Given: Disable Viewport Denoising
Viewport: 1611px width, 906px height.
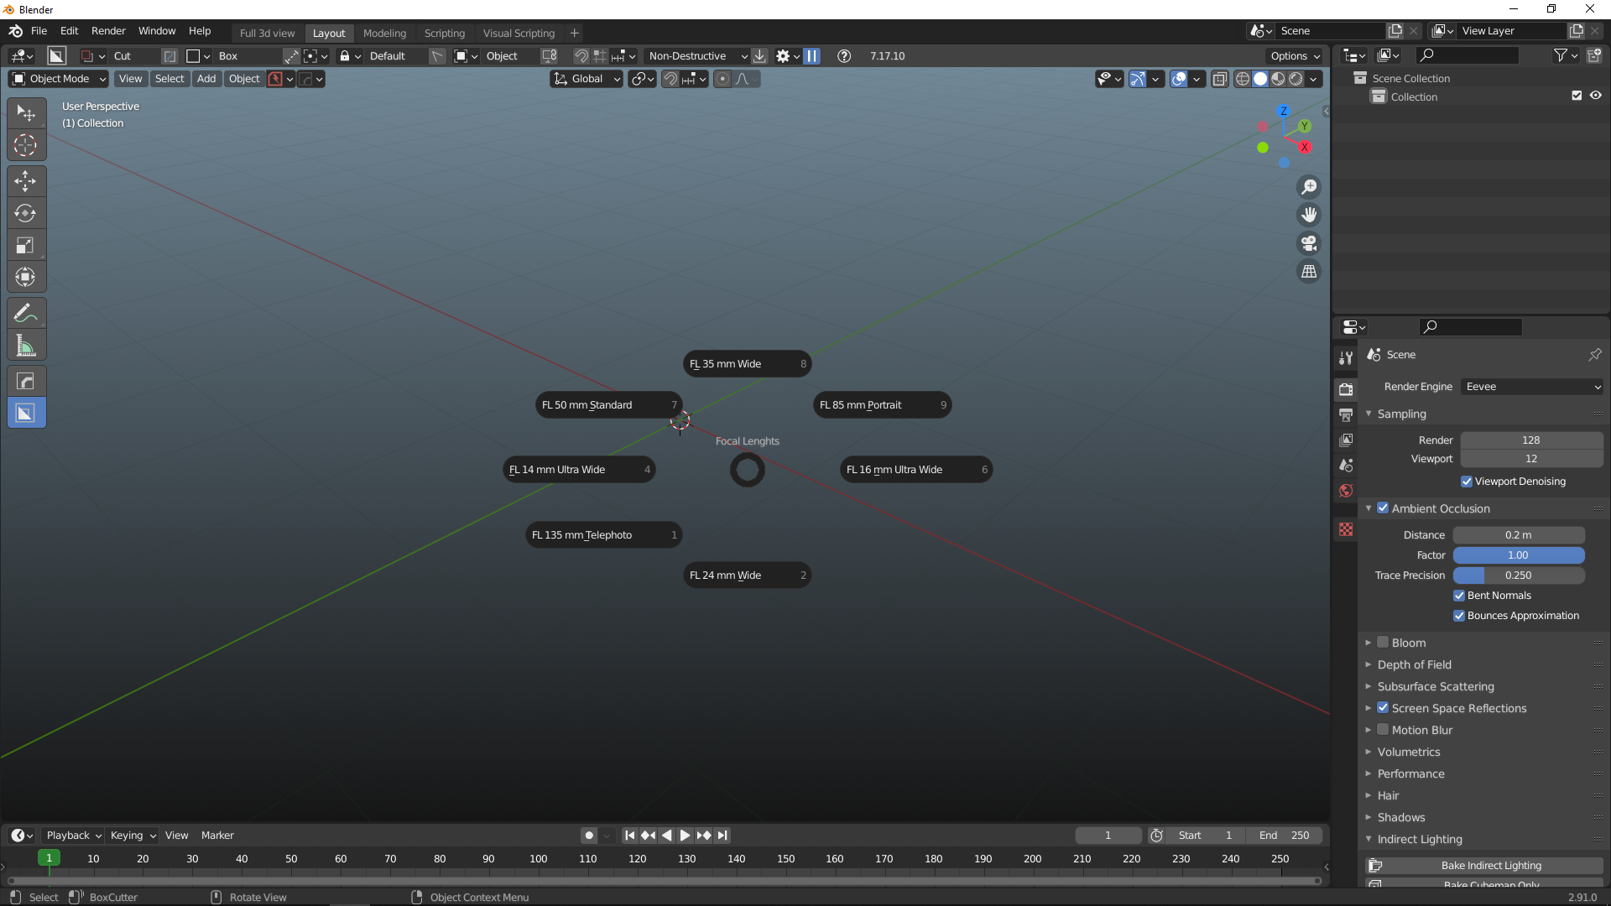Looking at the screenshot, I should click(1467, 482).
